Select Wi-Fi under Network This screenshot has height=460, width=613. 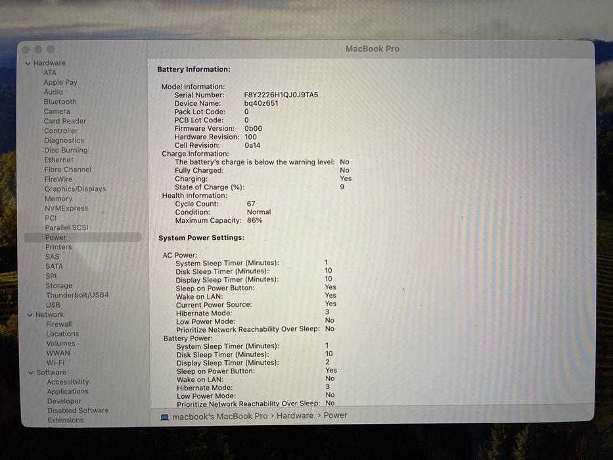click(55, 363)
